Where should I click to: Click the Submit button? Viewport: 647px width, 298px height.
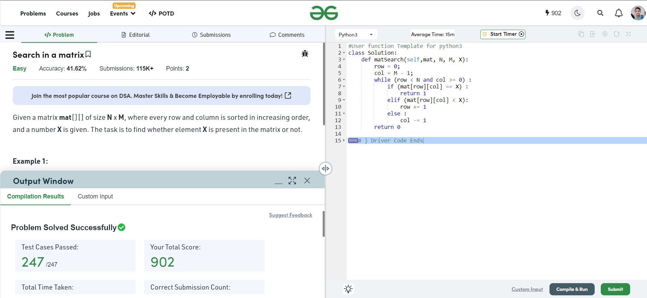pyautogui.click(x=615, y=289)
